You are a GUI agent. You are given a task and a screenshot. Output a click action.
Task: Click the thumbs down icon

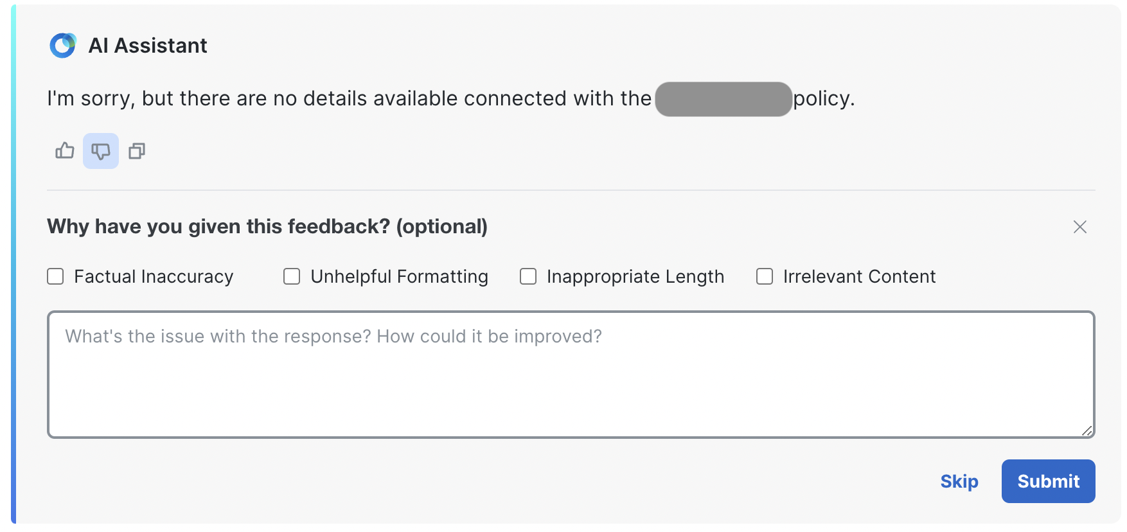[100, 151]
